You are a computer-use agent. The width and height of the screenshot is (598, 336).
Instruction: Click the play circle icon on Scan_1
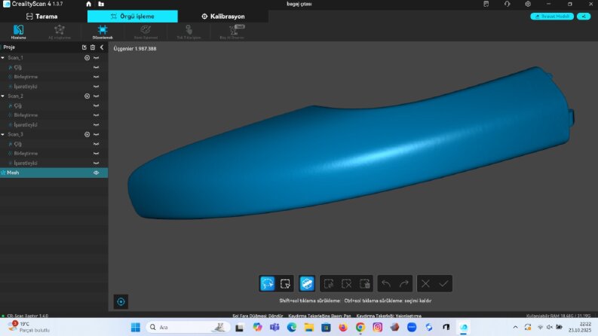pyautogui.click(x=87, y=58)
